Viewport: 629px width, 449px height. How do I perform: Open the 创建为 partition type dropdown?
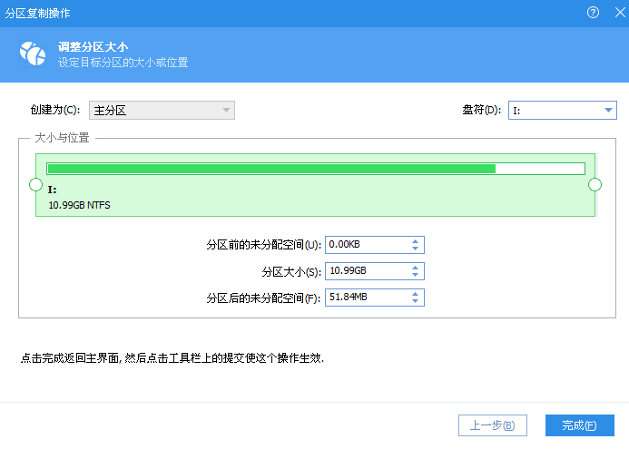[162, 111]
